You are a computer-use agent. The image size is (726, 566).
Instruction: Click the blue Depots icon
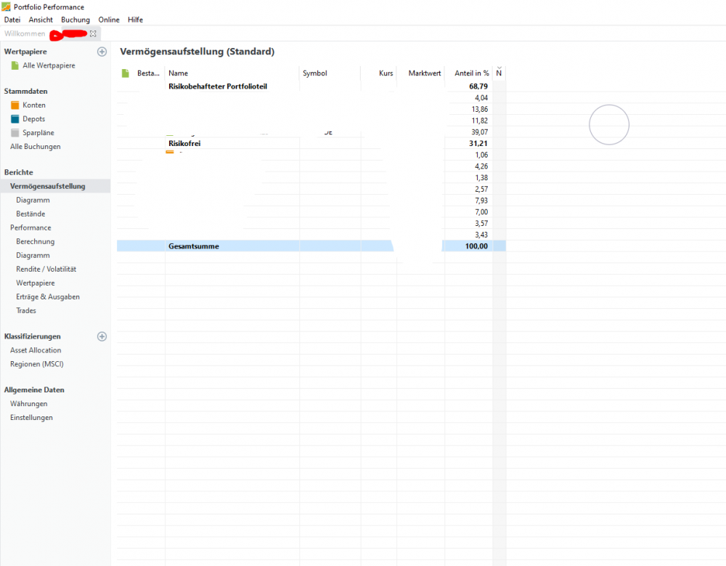click(x=15, y=119)
